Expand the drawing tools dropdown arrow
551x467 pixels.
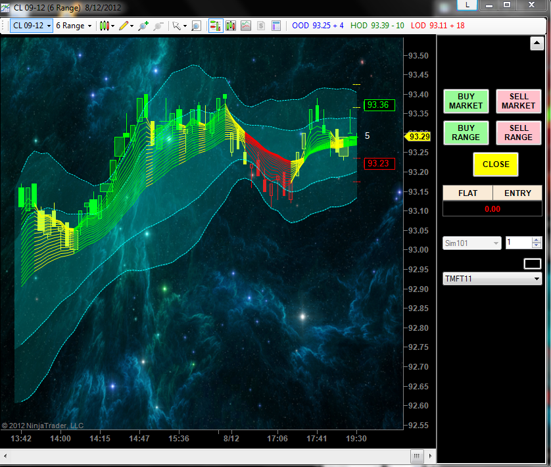click(132, 26)
